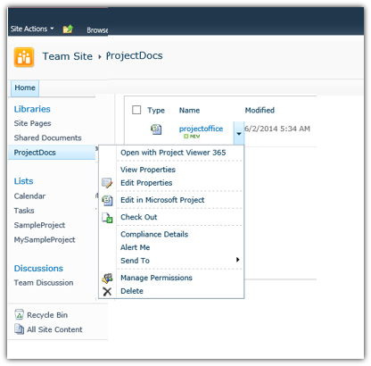Go to Shared Documents library
371x366 pixels.
(47, 137)
